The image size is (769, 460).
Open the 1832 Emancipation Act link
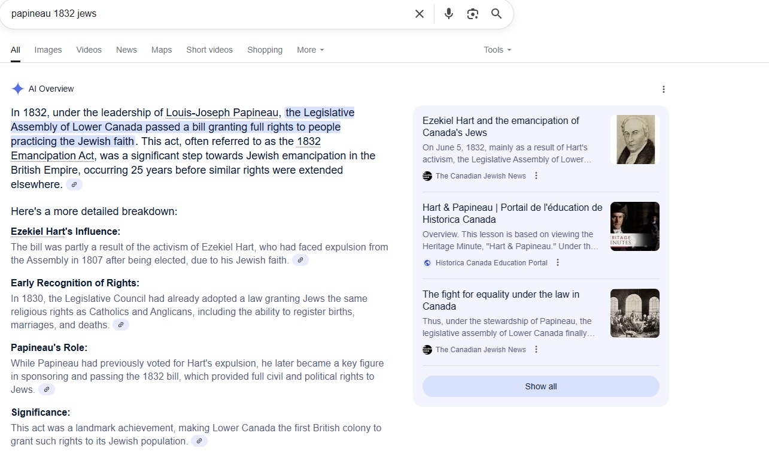[x=166, y=149]
